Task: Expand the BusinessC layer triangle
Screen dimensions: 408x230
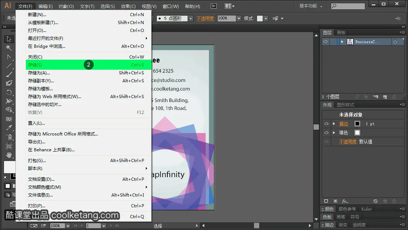Action: (x=342, y=42)
